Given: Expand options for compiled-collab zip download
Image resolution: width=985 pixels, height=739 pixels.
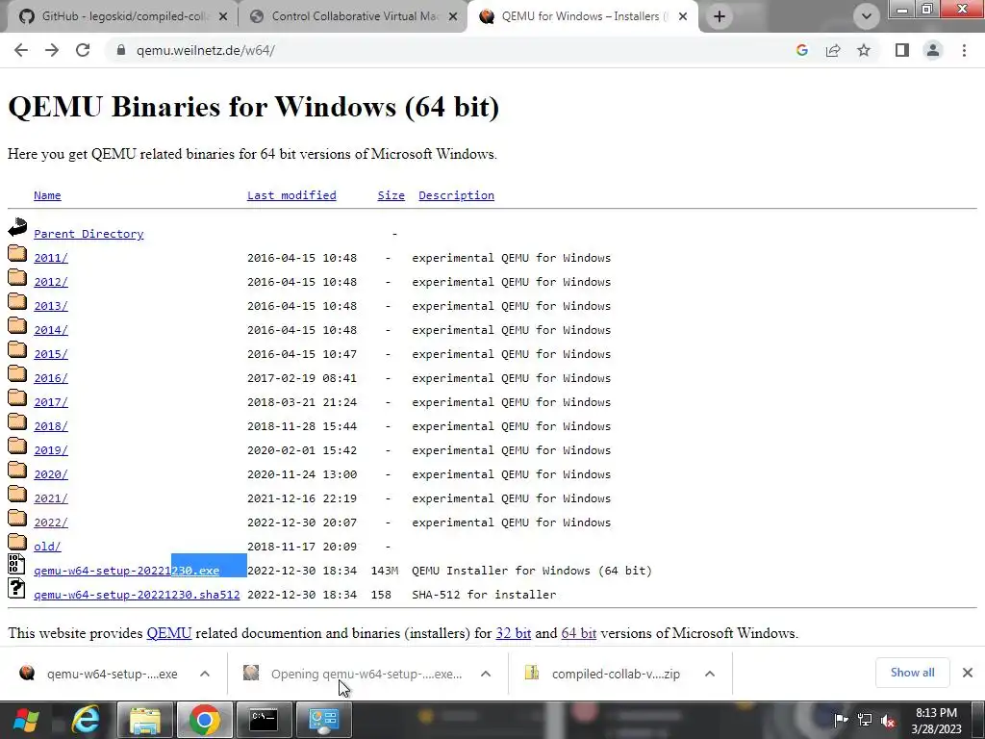Looking at the screenshot, I should pos(710,674).
